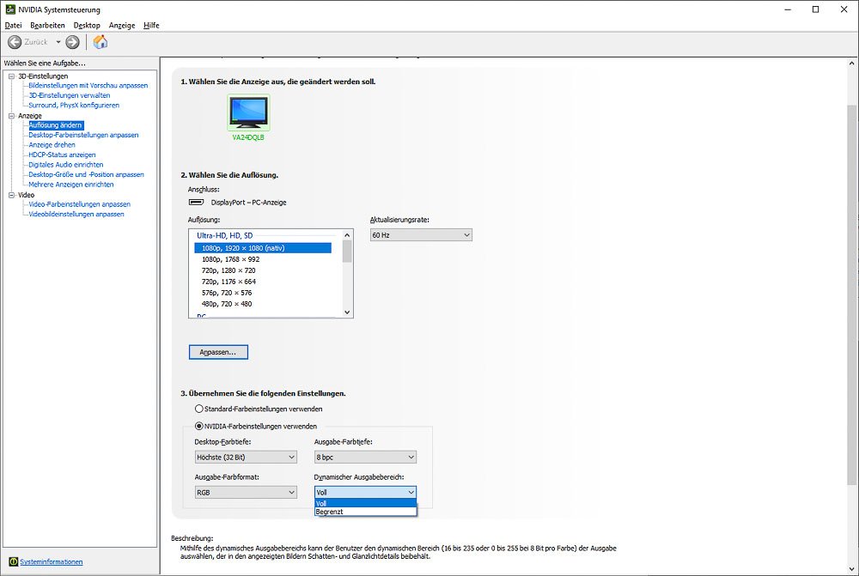Screen dimensions: 859x576
Task: Select Standard-Farbeinstellungen verwenden radio button
Action: pos(199,409)
